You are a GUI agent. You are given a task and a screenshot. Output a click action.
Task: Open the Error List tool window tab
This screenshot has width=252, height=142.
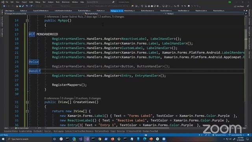pyautogui.click(x=48, y=131)
